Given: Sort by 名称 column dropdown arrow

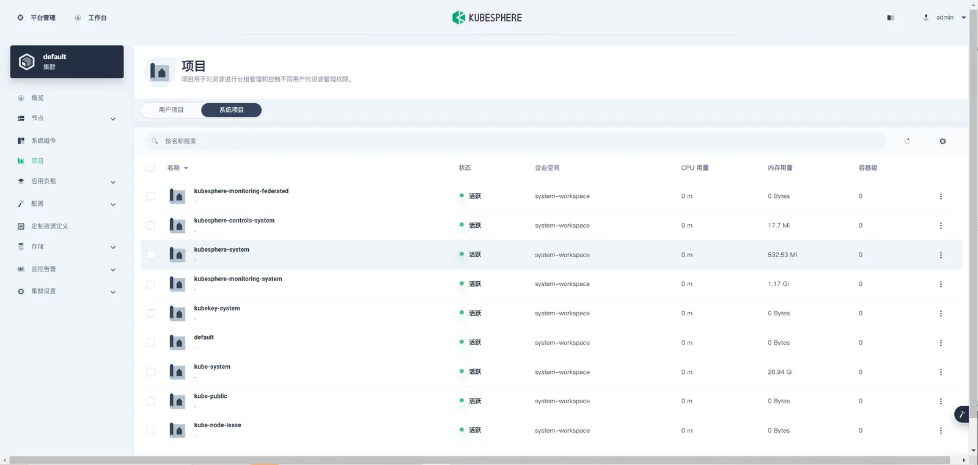Looking at the screenshot, I should click(x=186, y=168).
